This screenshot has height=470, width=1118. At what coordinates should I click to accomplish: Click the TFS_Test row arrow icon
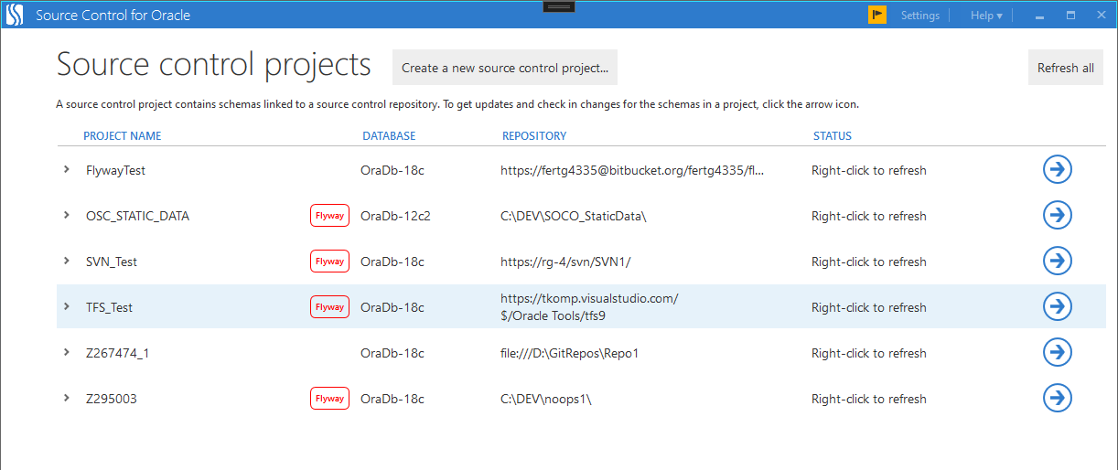[1057, 307]
